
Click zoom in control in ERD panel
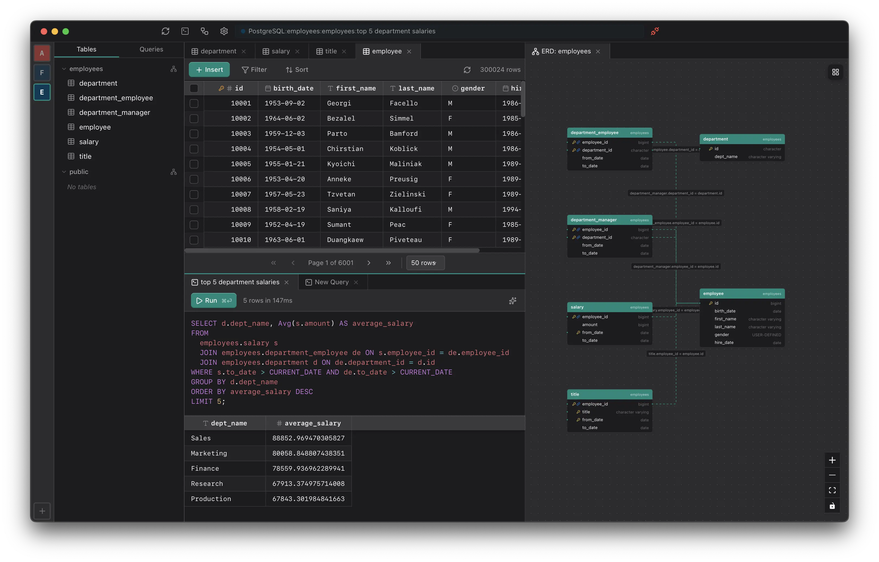pyautogui.click(x=832, y=460)
